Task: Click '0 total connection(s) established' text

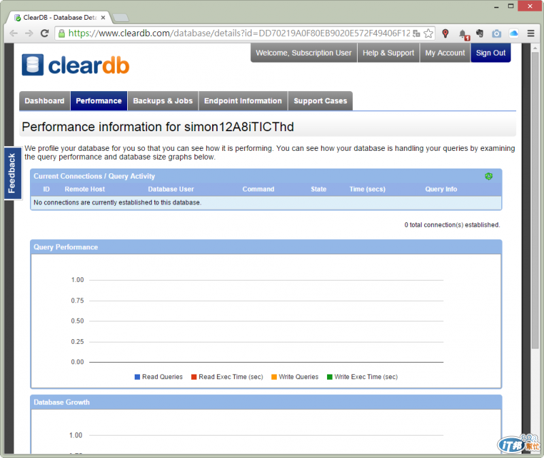Action: [x=452, y=225]
